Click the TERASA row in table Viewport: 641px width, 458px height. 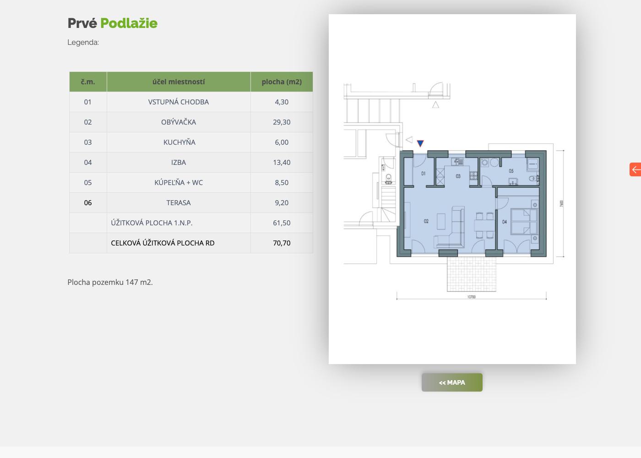pyautogui.click(x=191, y=203)
